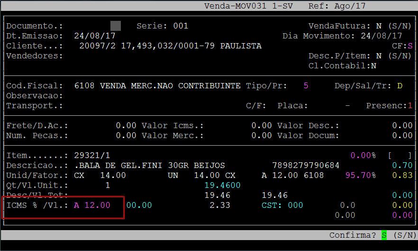418x251 pixels.
Task: Select the Serie field showing 001
Action: 181,26
